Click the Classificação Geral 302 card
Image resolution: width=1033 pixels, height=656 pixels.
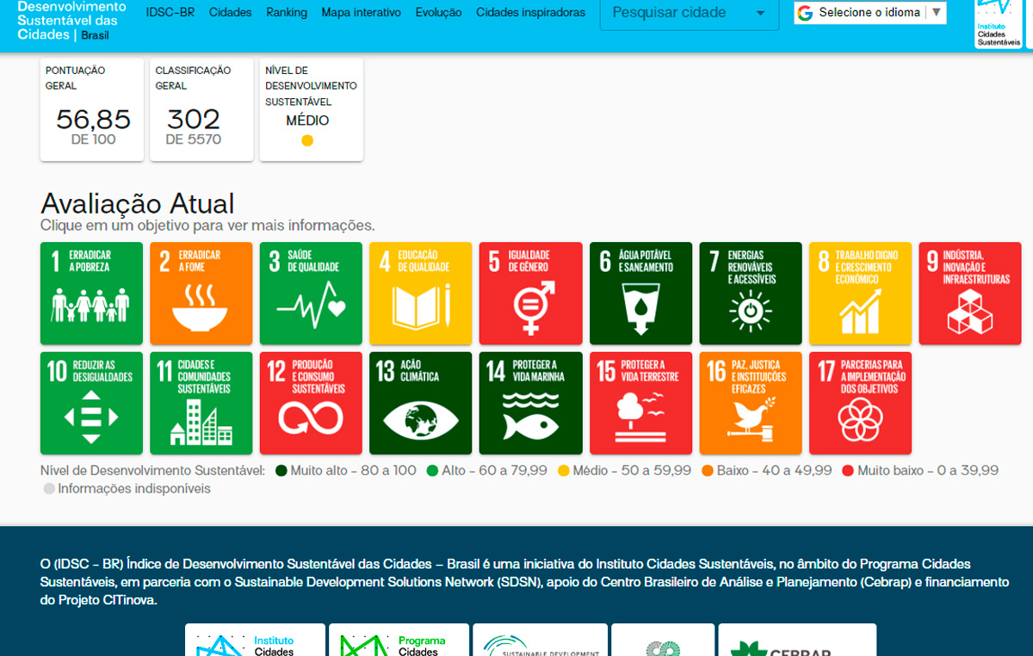point(201,109)
